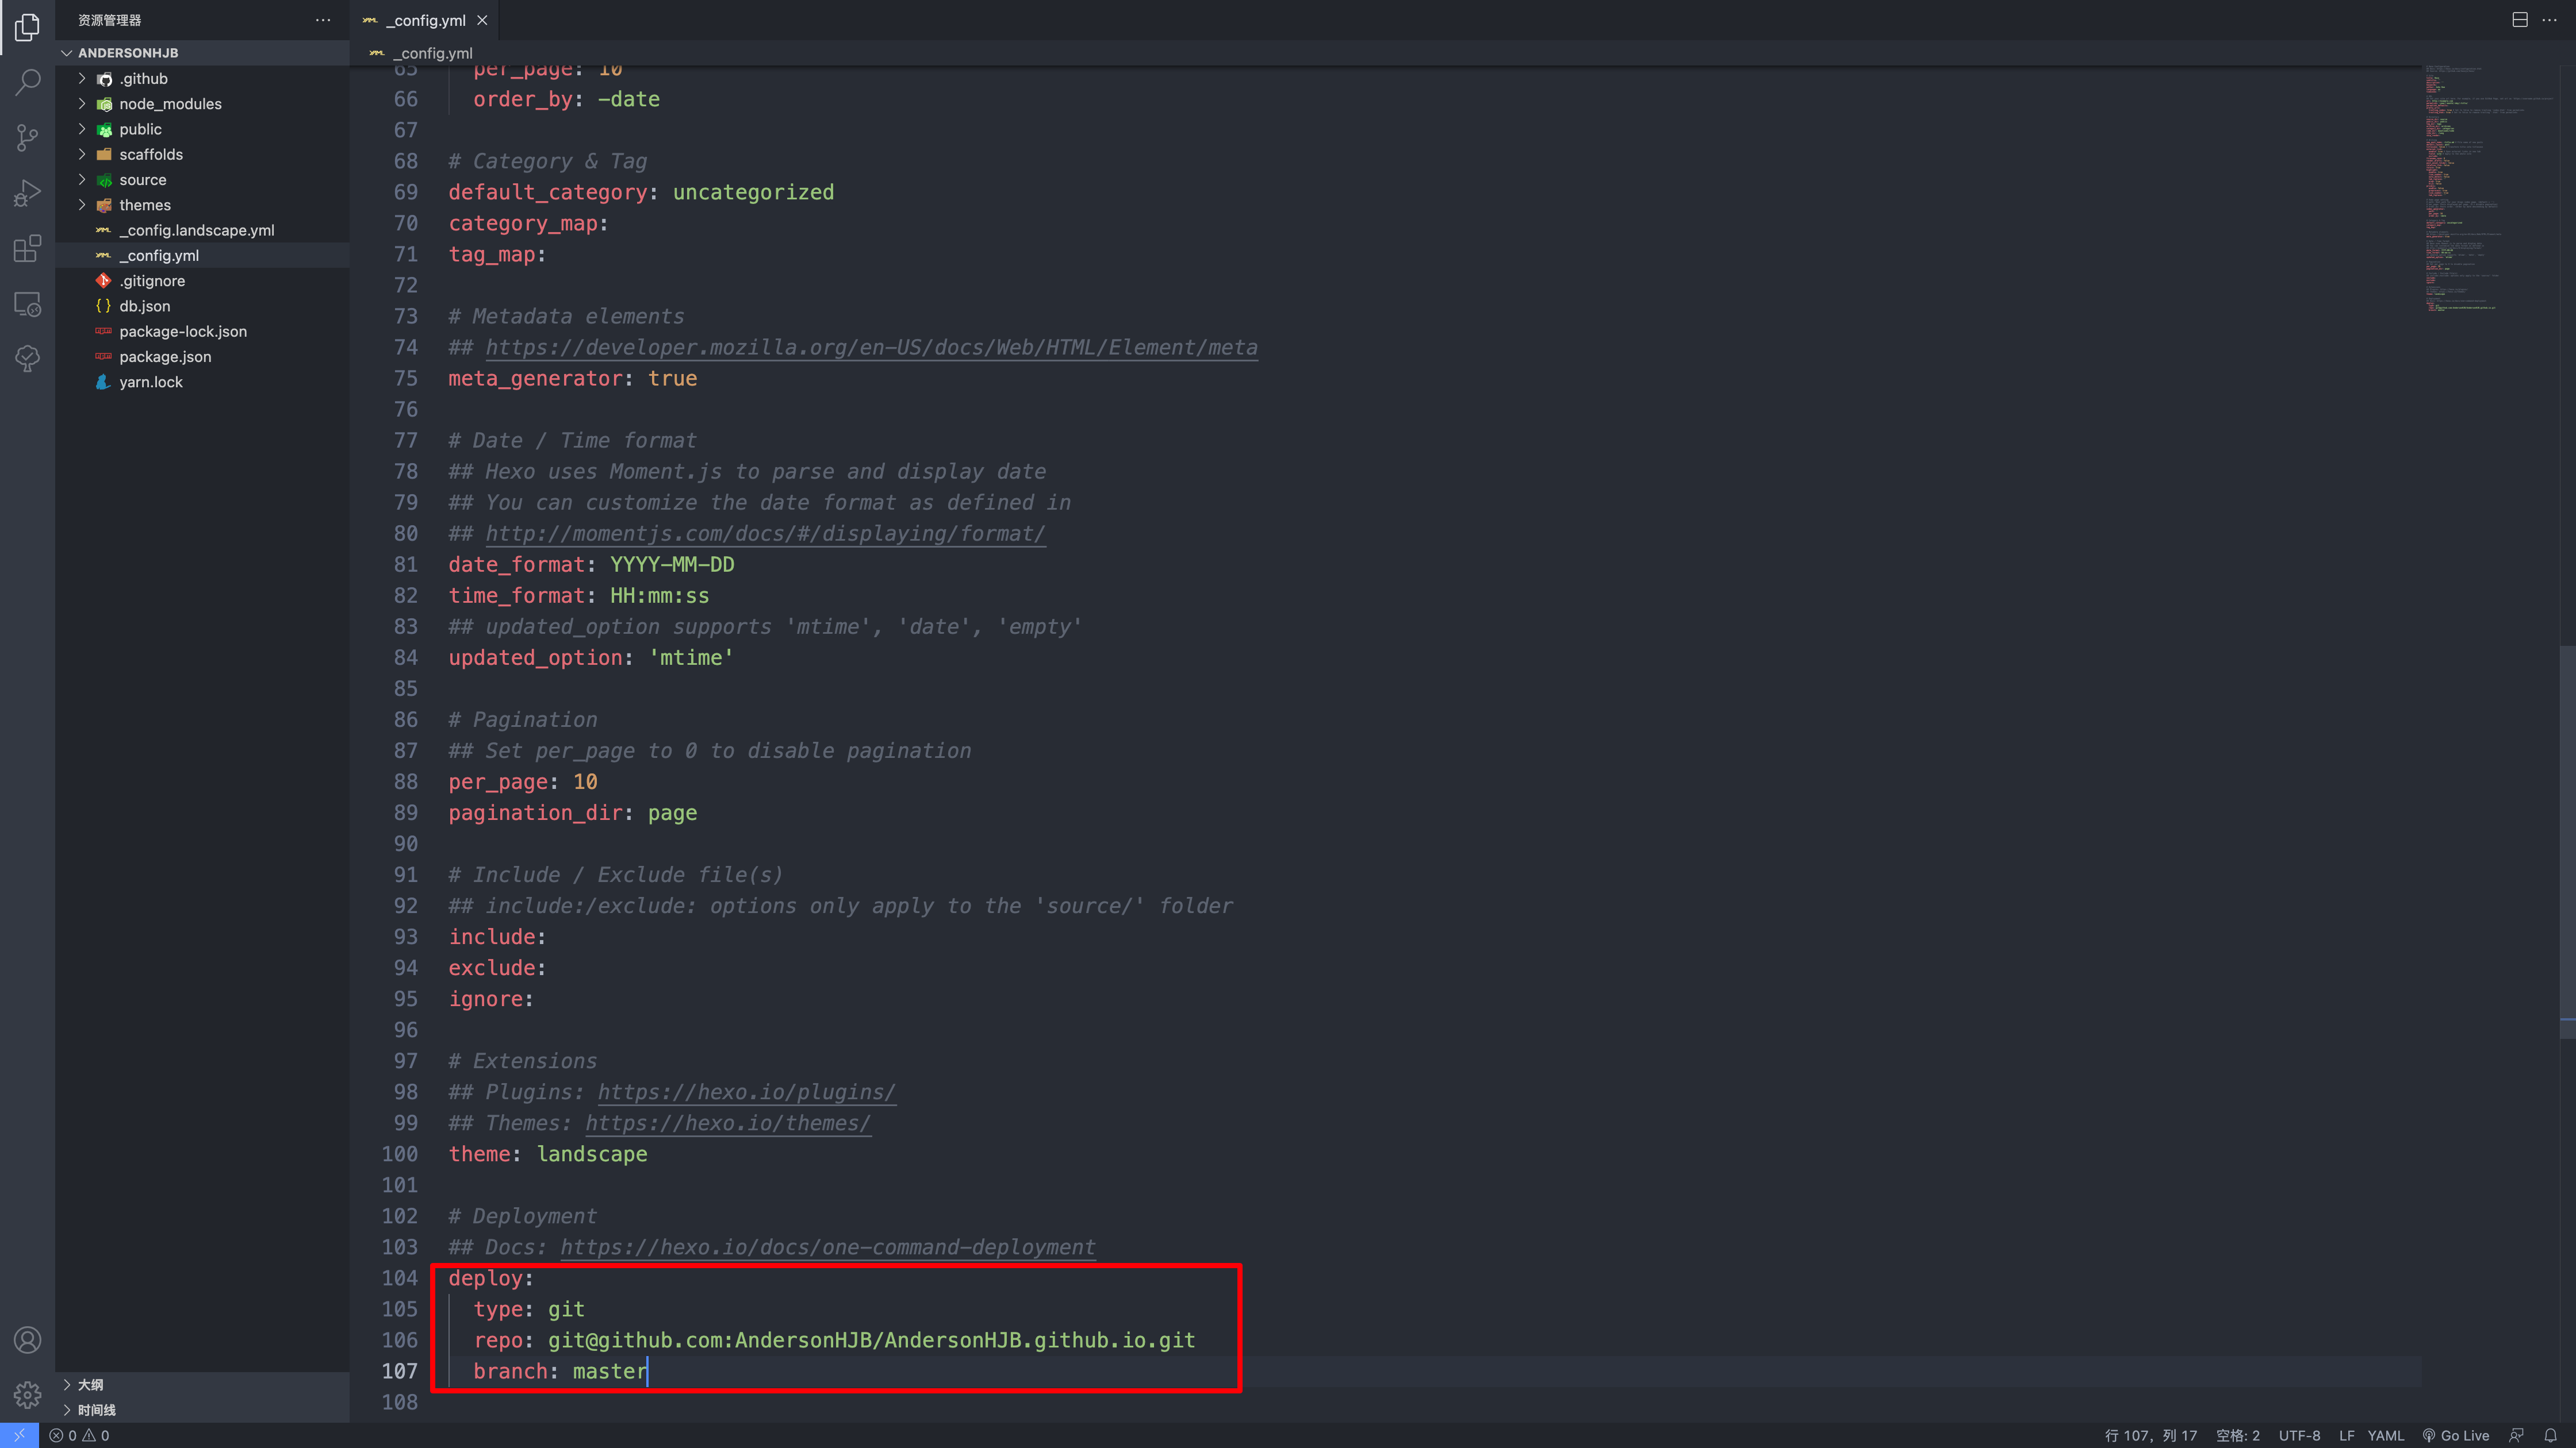
Task: Open the Source Control view icon
Action: pos(27,137)
